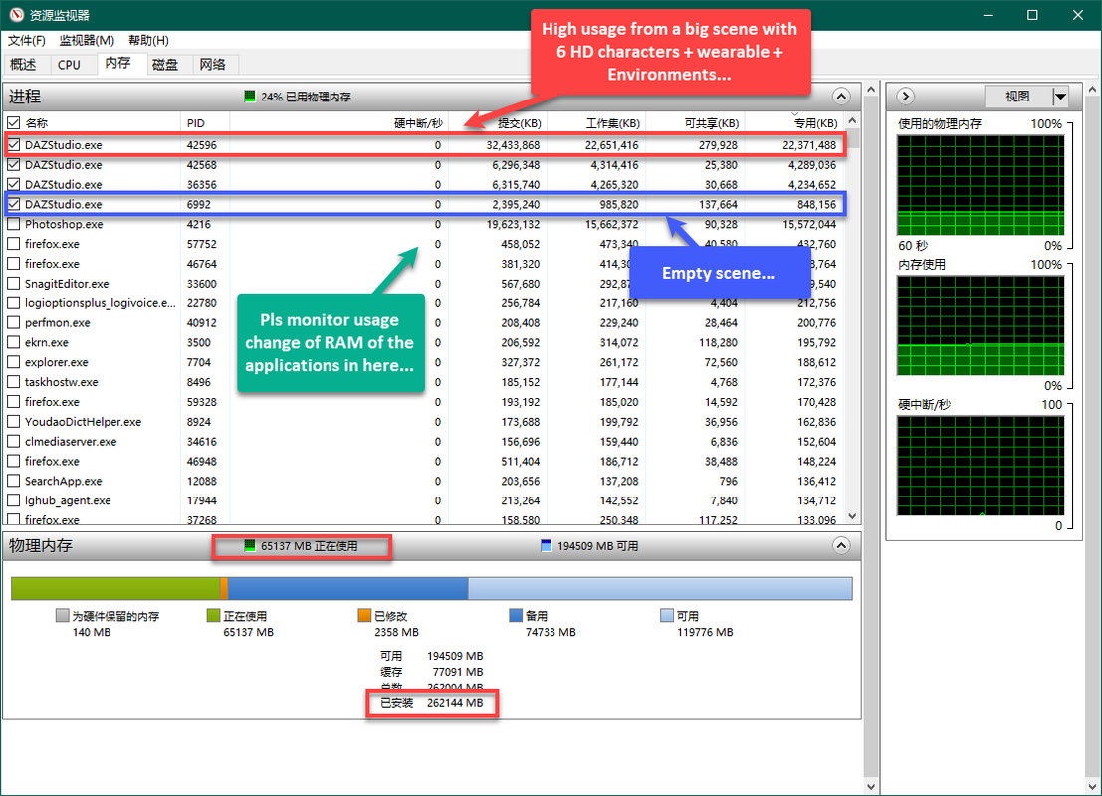Sort by the 硬中断/秒 column header

pos(418,123)
